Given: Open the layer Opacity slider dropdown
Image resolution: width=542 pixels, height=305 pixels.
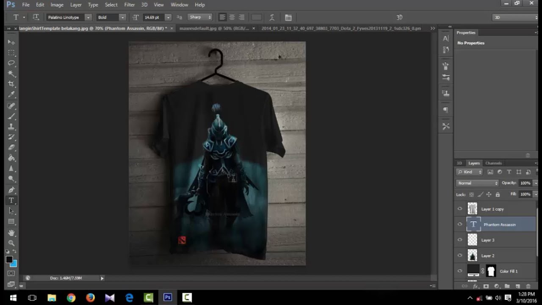Looking at the screenshot, I should click(x=536, y=183).
